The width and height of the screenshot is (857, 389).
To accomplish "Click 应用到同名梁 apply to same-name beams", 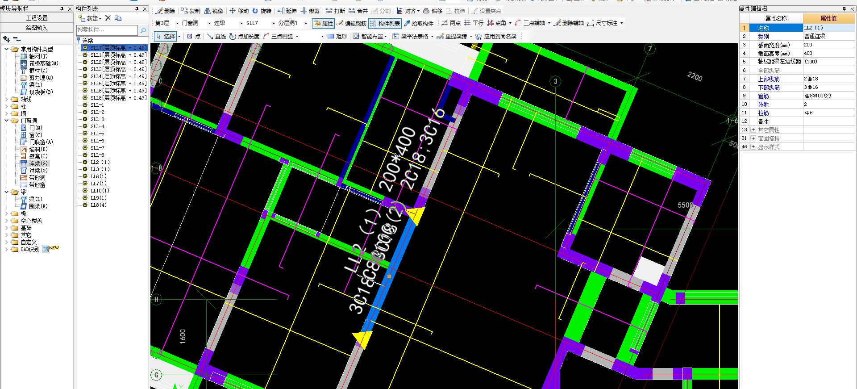I will (x=496, y=36).
